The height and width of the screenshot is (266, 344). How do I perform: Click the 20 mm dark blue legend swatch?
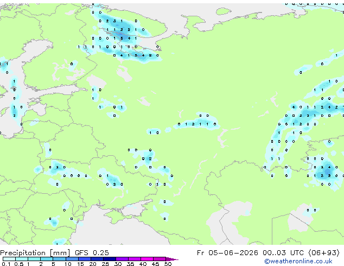click(x=97, y=259)
